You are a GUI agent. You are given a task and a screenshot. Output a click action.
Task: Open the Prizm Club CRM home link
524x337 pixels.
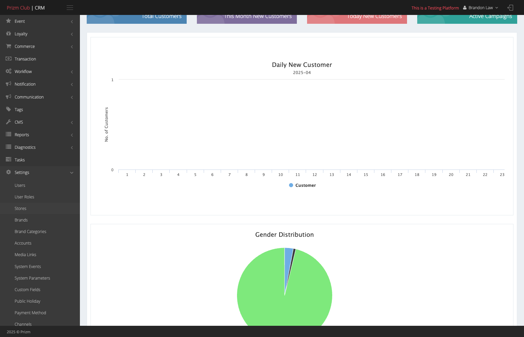tap(26, 8)
